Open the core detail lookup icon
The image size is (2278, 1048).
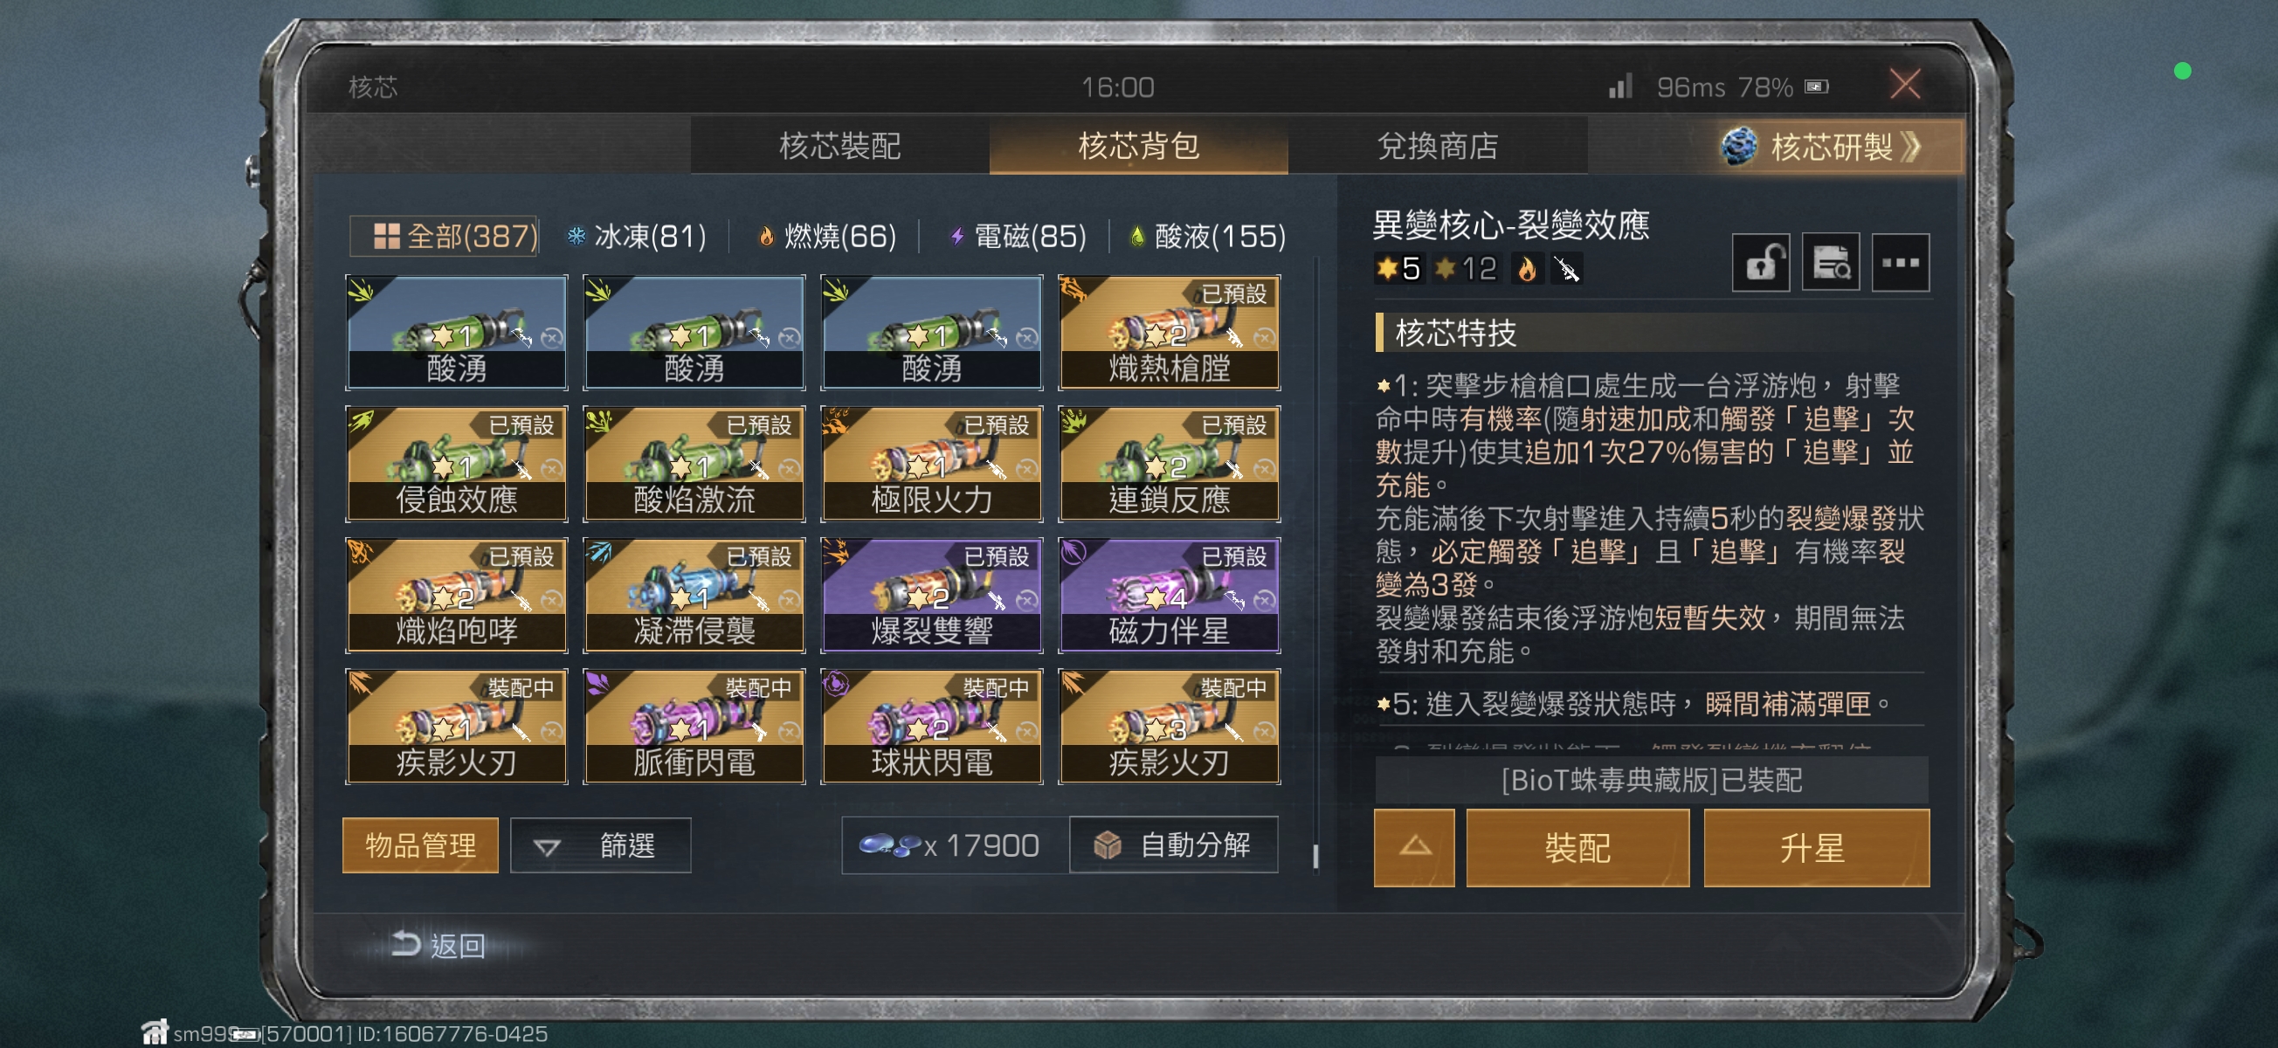point(1831,263)
